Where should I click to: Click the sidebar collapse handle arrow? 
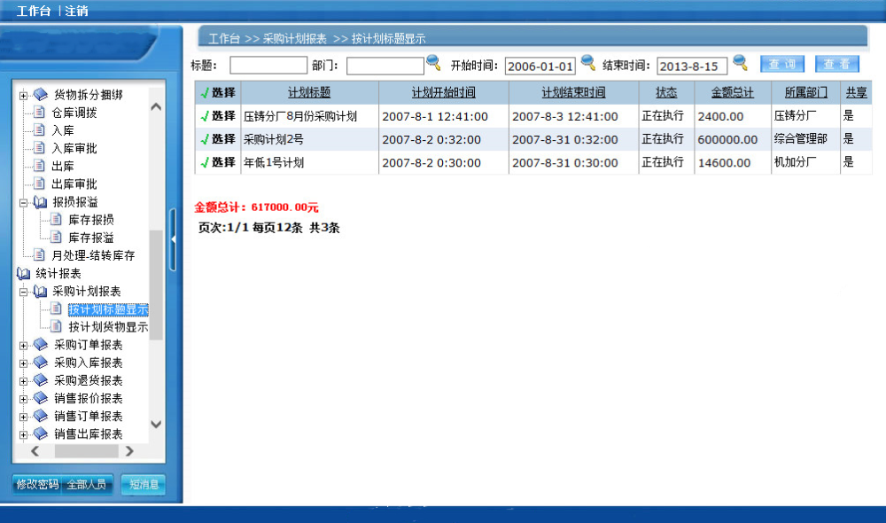pyautogui.click(x=173, y=239)
